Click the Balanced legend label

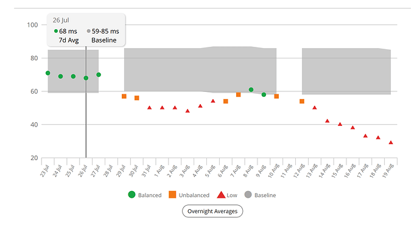pos(150,195)
